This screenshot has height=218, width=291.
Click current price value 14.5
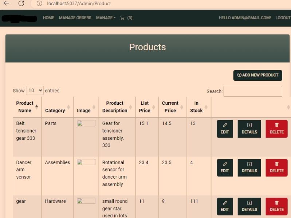[167, 123]
